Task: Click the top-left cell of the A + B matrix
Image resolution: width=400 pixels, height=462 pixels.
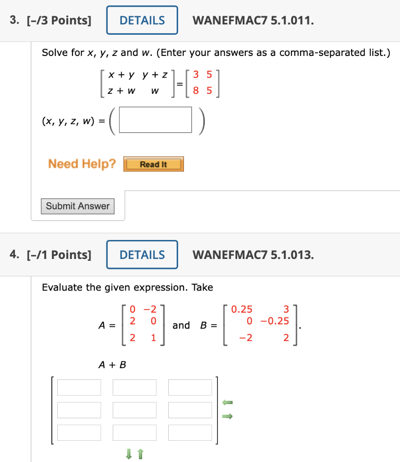Action: (x=79, y=387)
